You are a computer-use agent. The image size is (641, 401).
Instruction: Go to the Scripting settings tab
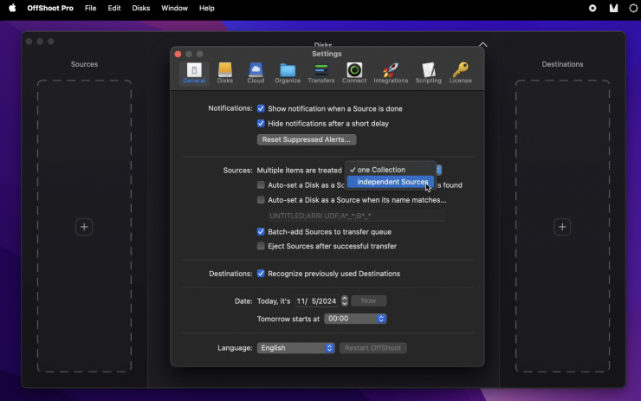pyautogui.click(x=428, y=73)
